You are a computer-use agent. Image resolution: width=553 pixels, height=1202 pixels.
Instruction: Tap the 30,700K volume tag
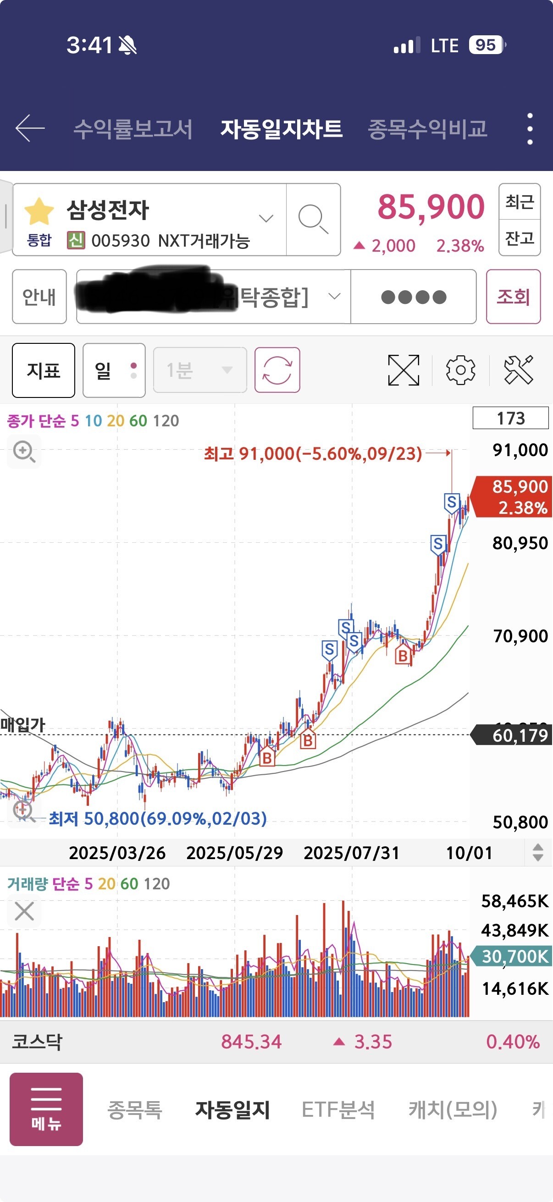510,956
